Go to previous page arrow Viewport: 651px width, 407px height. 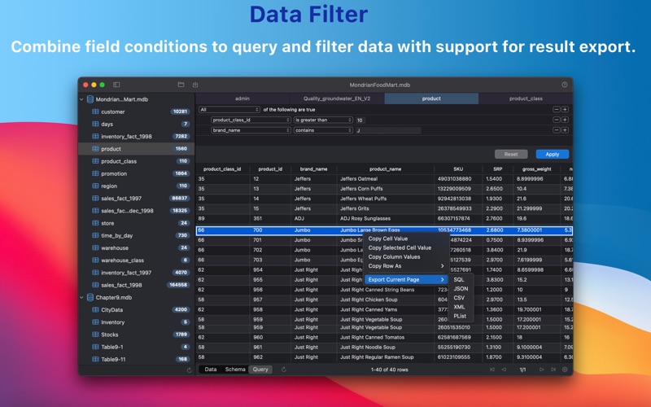click(504, 370)
